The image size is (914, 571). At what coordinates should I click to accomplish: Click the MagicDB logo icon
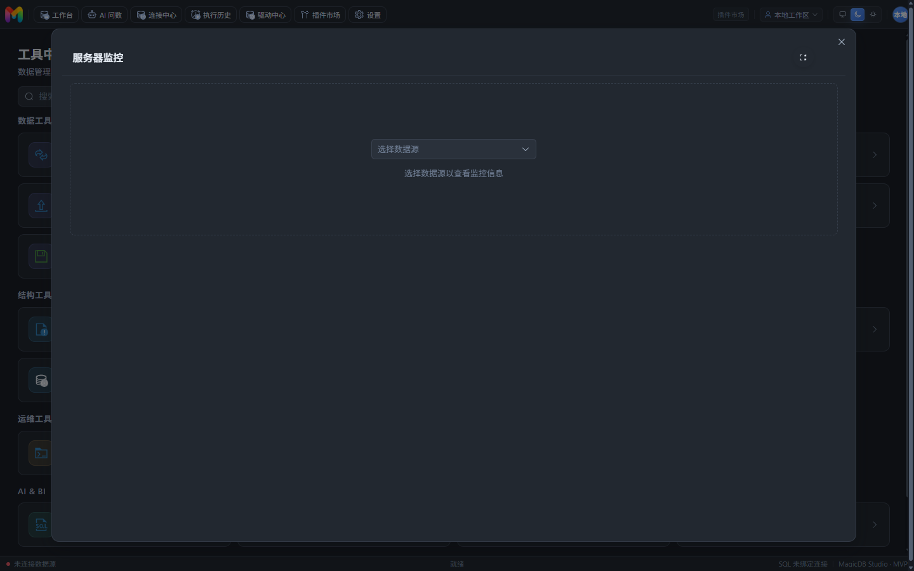pos(14,15)
